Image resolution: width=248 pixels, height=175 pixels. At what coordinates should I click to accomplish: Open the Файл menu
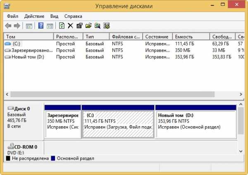click(13, 16)
